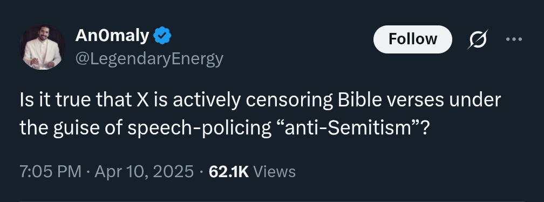Open the @LegendaryEnergy handle link
544x202 pixels.
coord(149,59)
